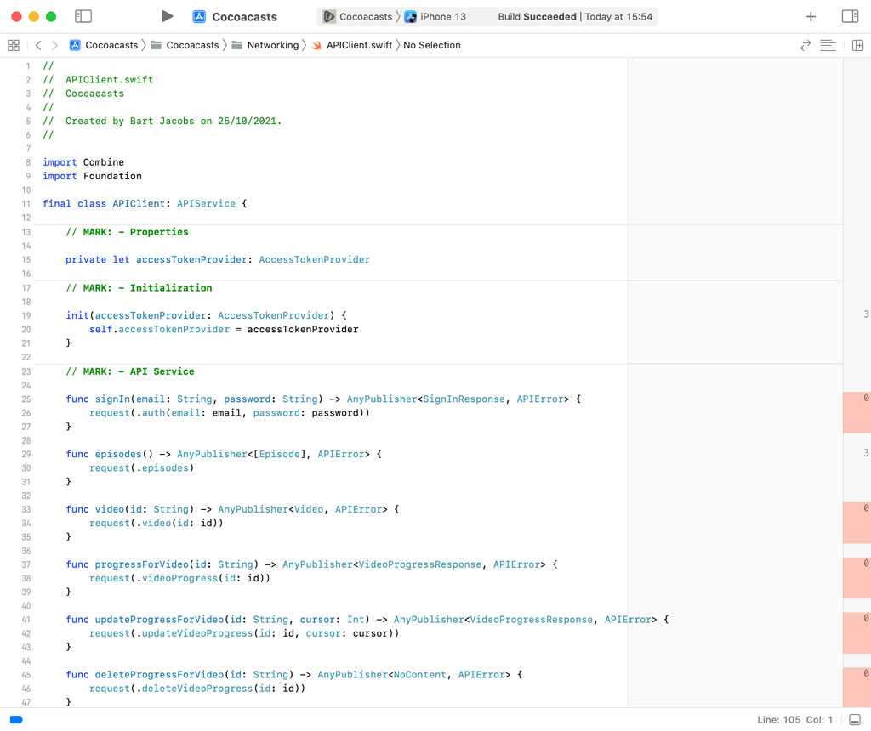This screenshot has height=731, width=871.
Task: Open the editor options lines icon
Action: point(828,45)
